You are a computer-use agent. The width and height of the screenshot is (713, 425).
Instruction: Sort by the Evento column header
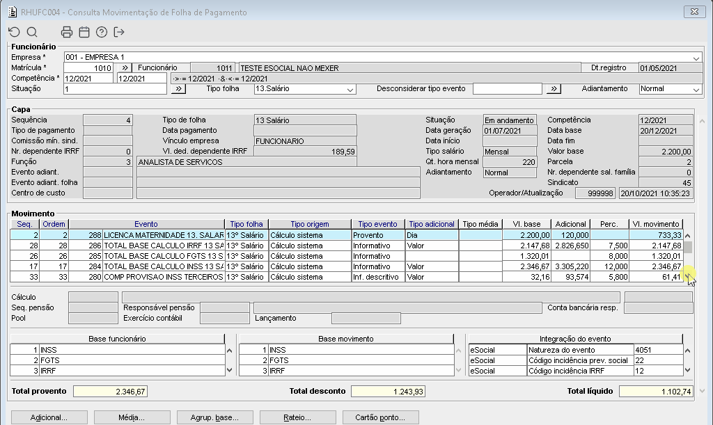tap(146, 224)
